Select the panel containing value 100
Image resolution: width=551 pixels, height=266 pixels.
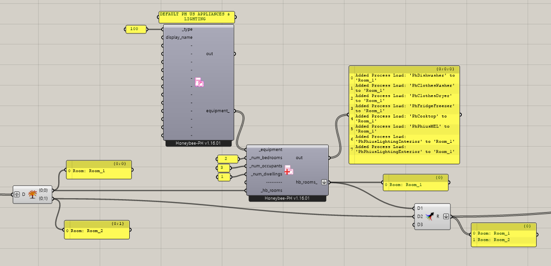[x=135, y=29]
